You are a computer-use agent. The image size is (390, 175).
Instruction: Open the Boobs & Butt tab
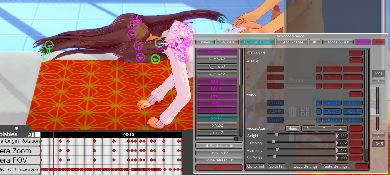(x=338, y=42)
